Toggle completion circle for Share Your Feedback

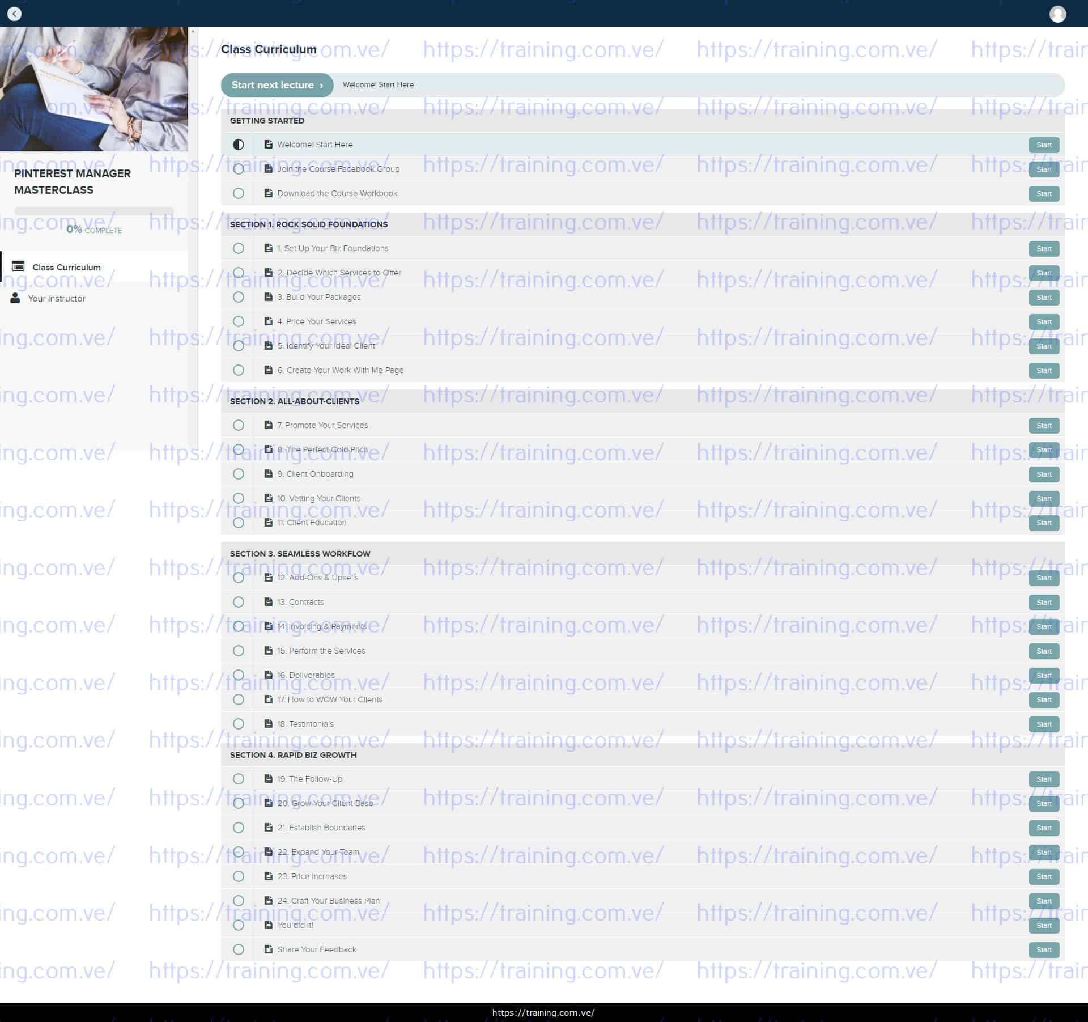(239, 949)
